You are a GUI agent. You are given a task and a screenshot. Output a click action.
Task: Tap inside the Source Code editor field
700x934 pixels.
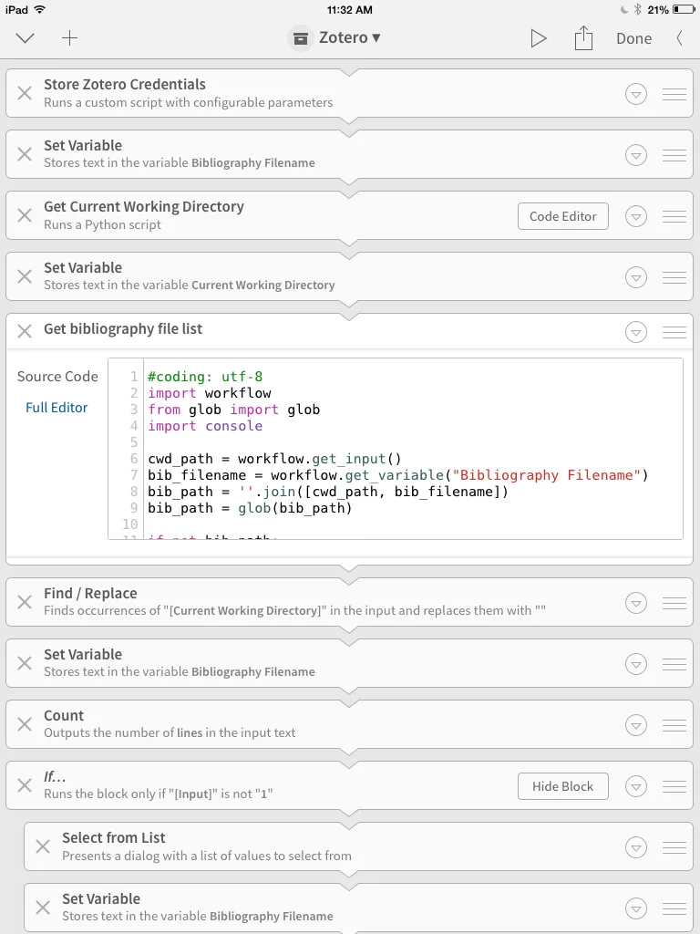click(396, 449)
